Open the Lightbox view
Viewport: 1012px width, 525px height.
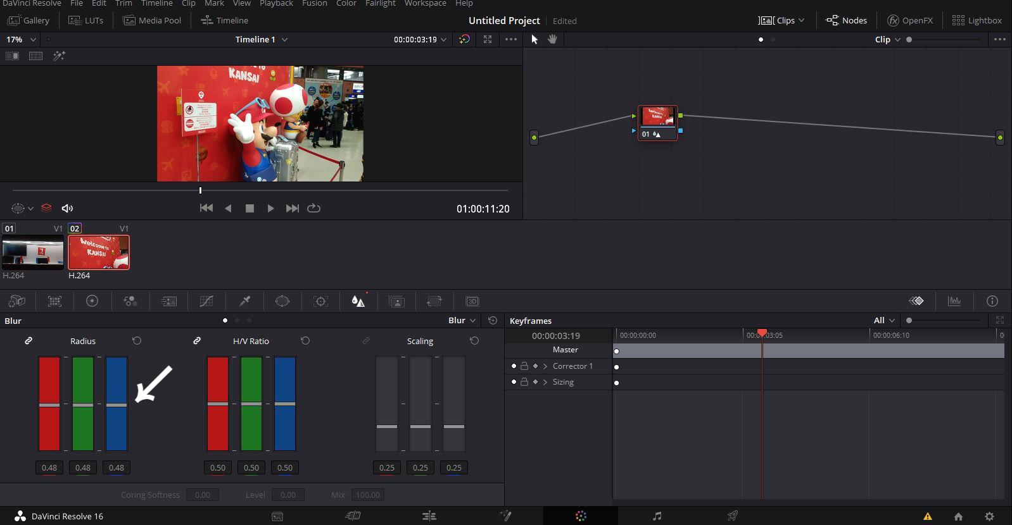(977, 20)
